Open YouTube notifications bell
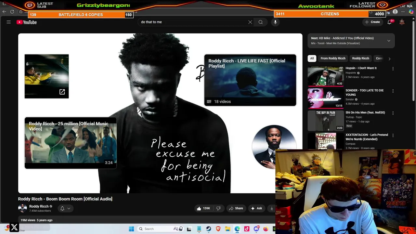This screenshot has height=234, width=416. pyautogui.click(x=389, y=22)
